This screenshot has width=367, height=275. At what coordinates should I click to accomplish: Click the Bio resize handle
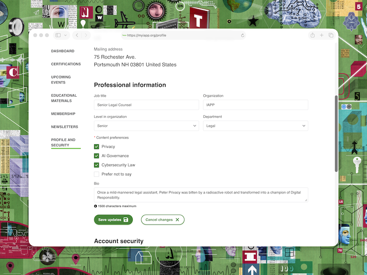pyautogui.click(x=306, y=200)
